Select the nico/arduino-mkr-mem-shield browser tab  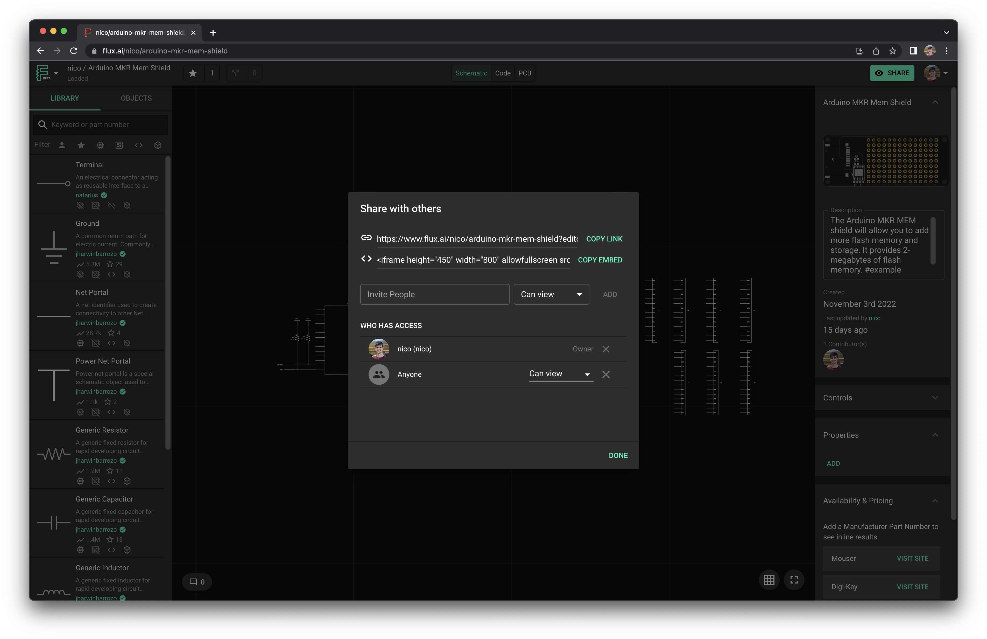click(x=139, y=32)
